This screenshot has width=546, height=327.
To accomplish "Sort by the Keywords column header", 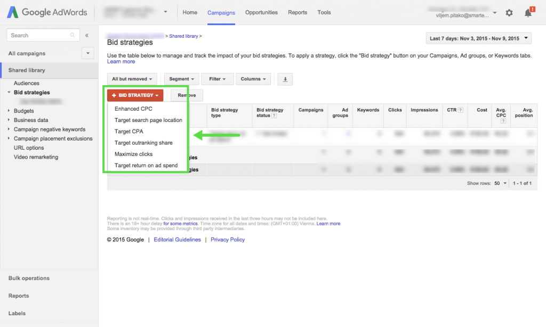I will pyautogui.click(x=368, y=110).
